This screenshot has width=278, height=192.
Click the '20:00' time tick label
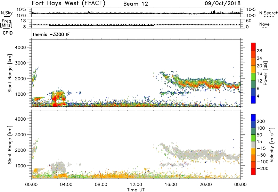point(205,185)
